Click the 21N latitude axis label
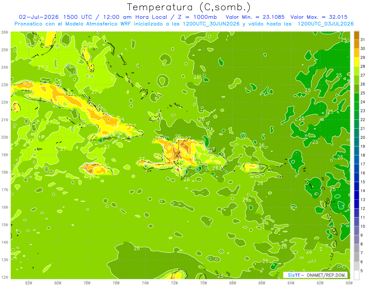This screenshot has height=287, width=371. [5, 120]
